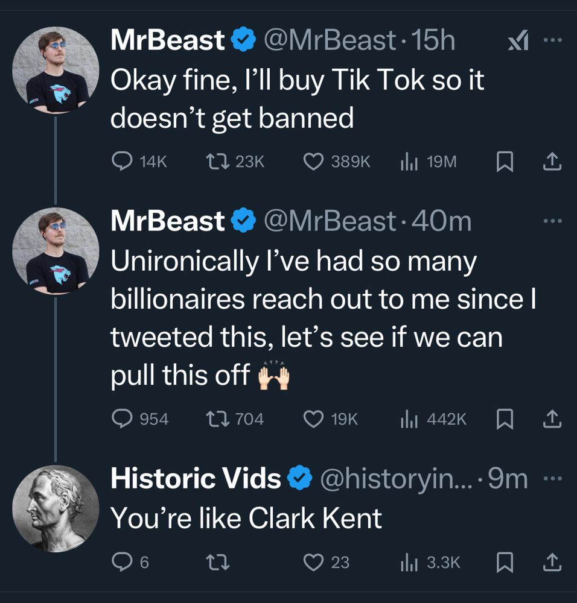
Task: Retweet the billionaires tweet
Action: coord(213,418)
